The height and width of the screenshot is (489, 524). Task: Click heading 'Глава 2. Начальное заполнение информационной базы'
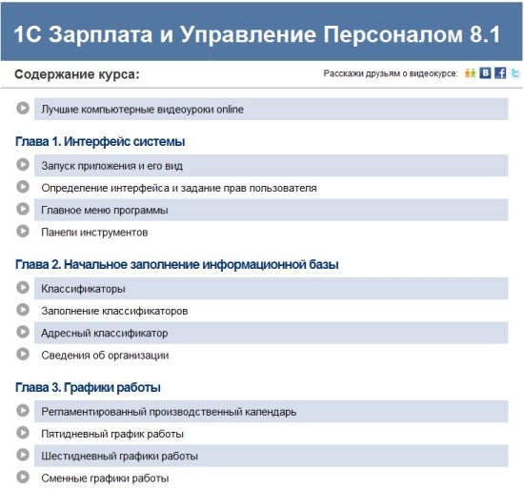(177, 264)
